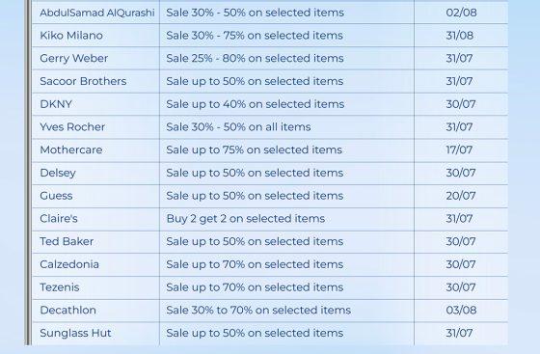
Task: Click the Yves Rocher all items offer
Action: tap(238, 127)
